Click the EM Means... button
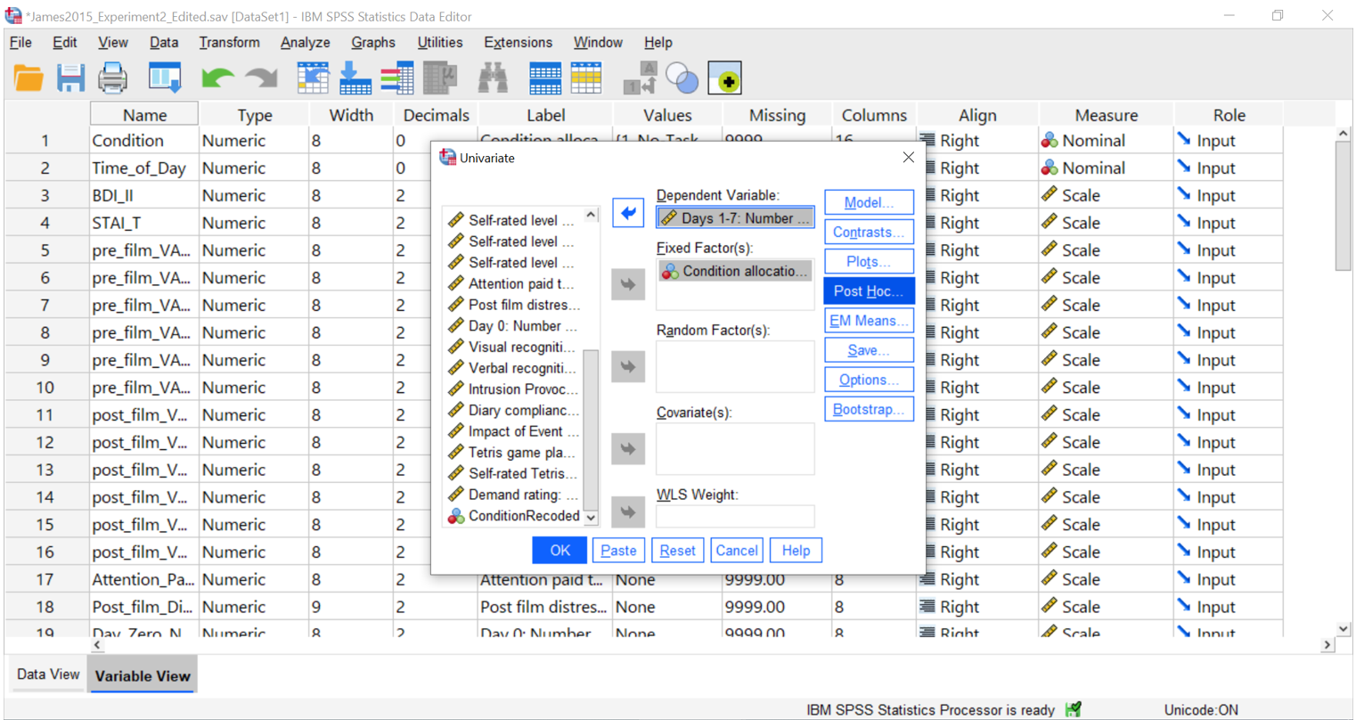Viewport: 1356px width, 720px height. tap(869, 320)
